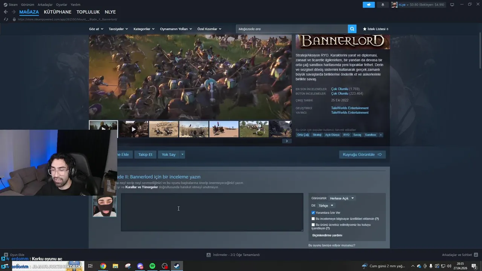Open Görünürlük Herkese Açık dropdown
The width and height of the screenshot is (482, 271).
[342, 198]
